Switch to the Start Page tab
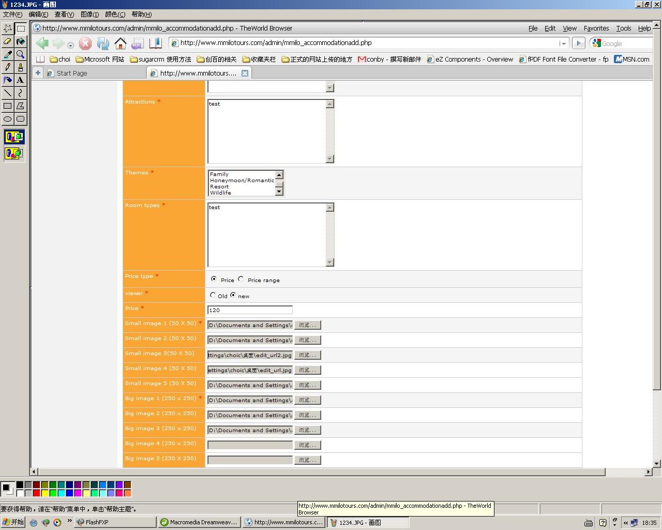Viewport: 662px width, 530px height. [72, 73]
